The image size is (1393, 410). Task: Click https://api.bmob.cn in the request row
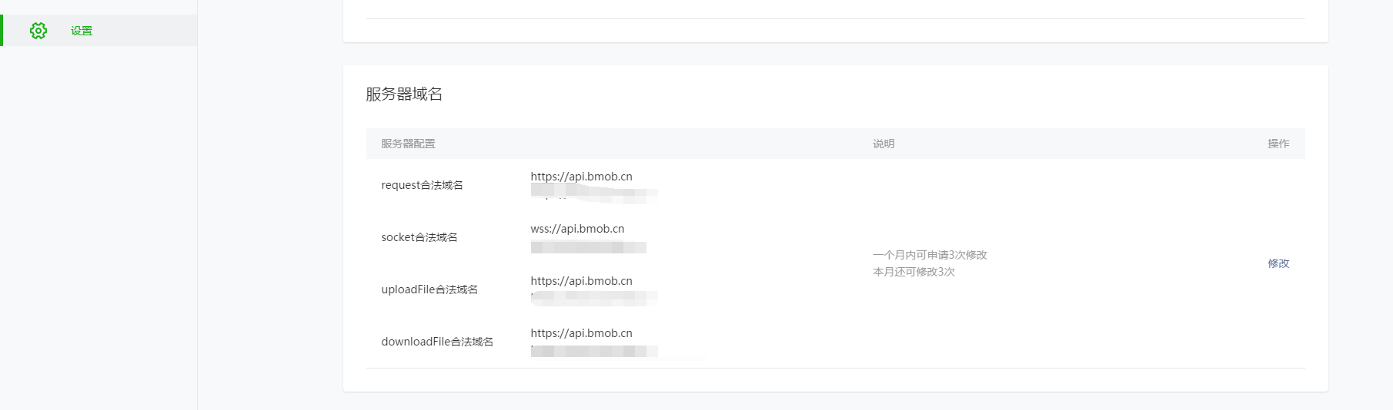(581, 177)
